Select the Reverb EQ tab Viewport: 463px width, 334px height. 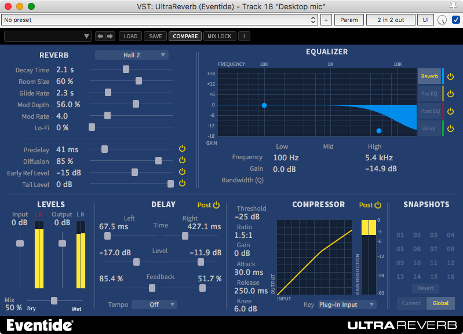click(429, 76)
